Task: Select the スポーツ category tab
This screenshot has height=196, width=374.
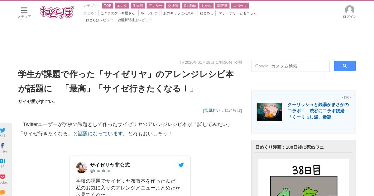Action: tap(240, 6)
